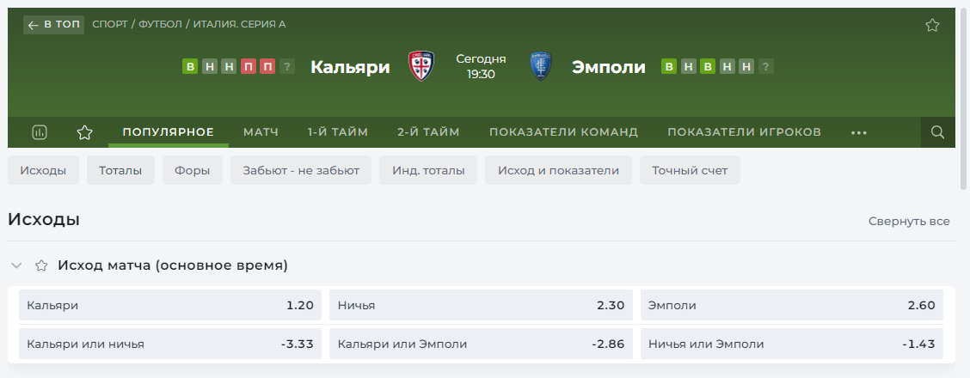Toggle Тоталы filter chip
The height and width of the screenshot is (378, 970).
coord(120,170)
